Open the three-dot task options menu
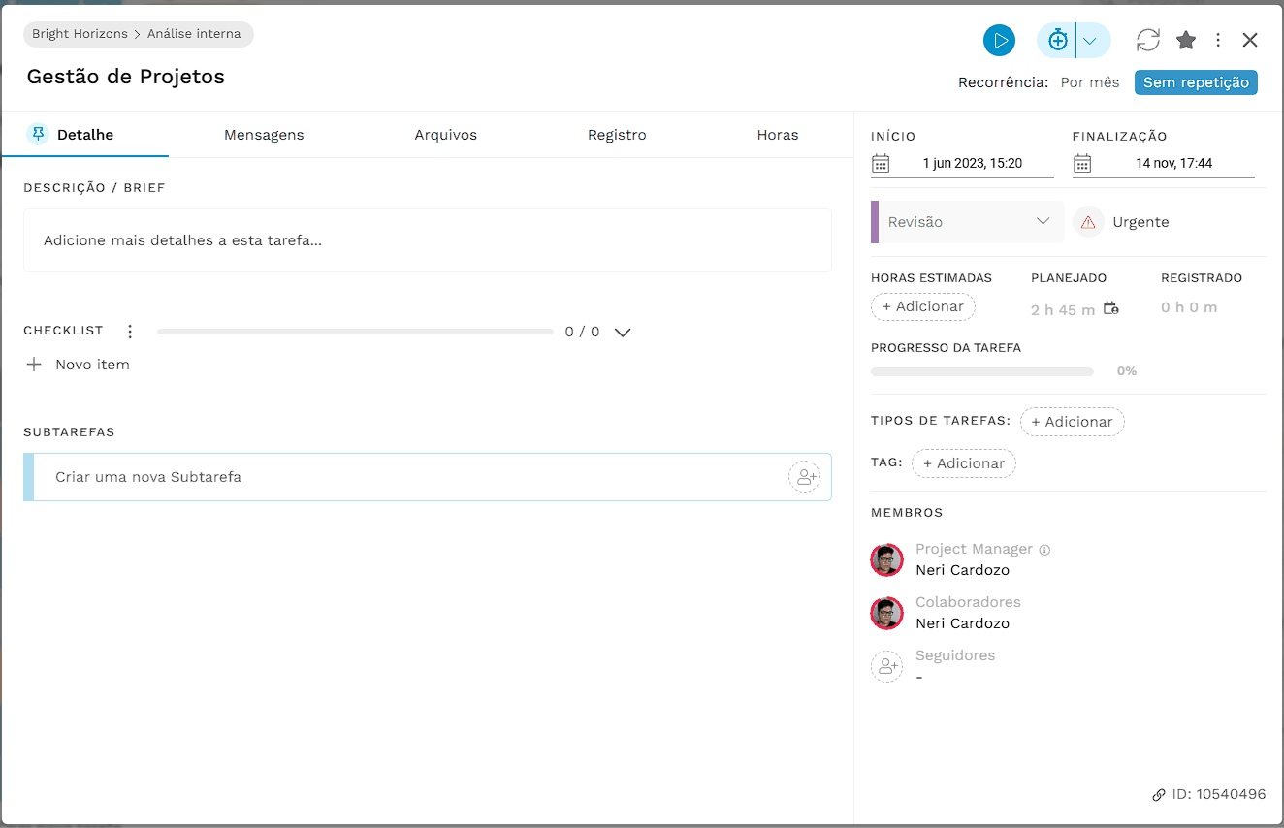 coord(1218,40)
